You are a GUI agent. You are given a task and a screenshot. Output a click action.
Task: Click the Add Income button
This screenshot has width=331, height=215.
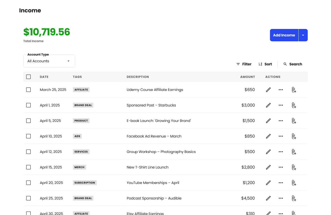[284, 35]
